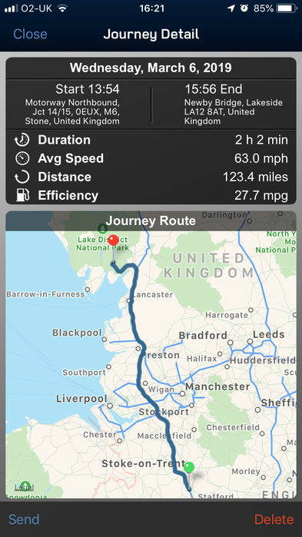
Task: Tap the location arrow in status bar
Action: coord(232,8)
